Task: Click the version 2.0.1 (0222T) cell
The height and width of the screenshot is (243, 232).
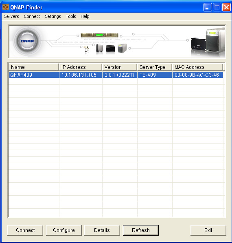Action: coord(120,75)
